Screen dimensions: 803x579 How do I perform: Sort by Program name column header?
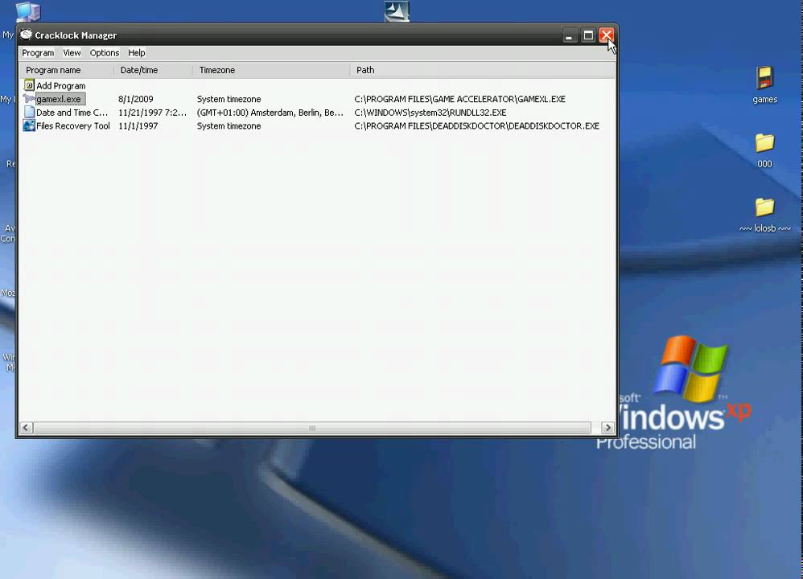coord(67,70)
